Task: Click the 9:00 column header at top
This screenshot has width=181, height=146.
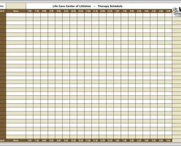Action: [x=59, y=11]
